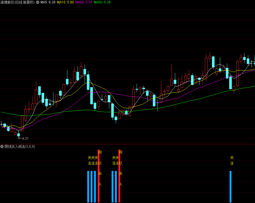Open the 阴线买入战法 indicator dropdown arrow
The height and width of the screenshot is (203, 255).
coord(2,147)
